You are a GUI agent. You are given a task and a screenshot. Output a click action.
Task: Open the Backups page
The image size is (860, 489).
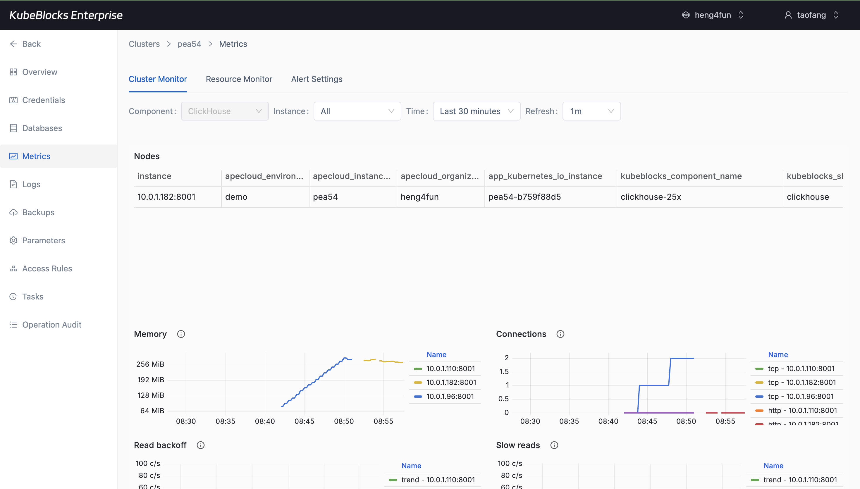click(38, 212)
